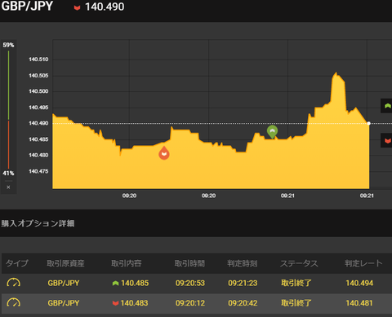
Task: Click the 140.510 price axis label
Action: pyautogui.click(x=38, y=59)
